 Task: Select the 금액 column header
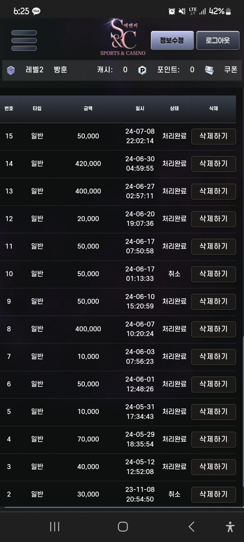tap(88, 108)
